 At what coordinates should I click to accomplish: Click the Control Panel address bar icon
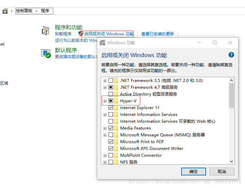pyautogui.click(x=5, y=11)
